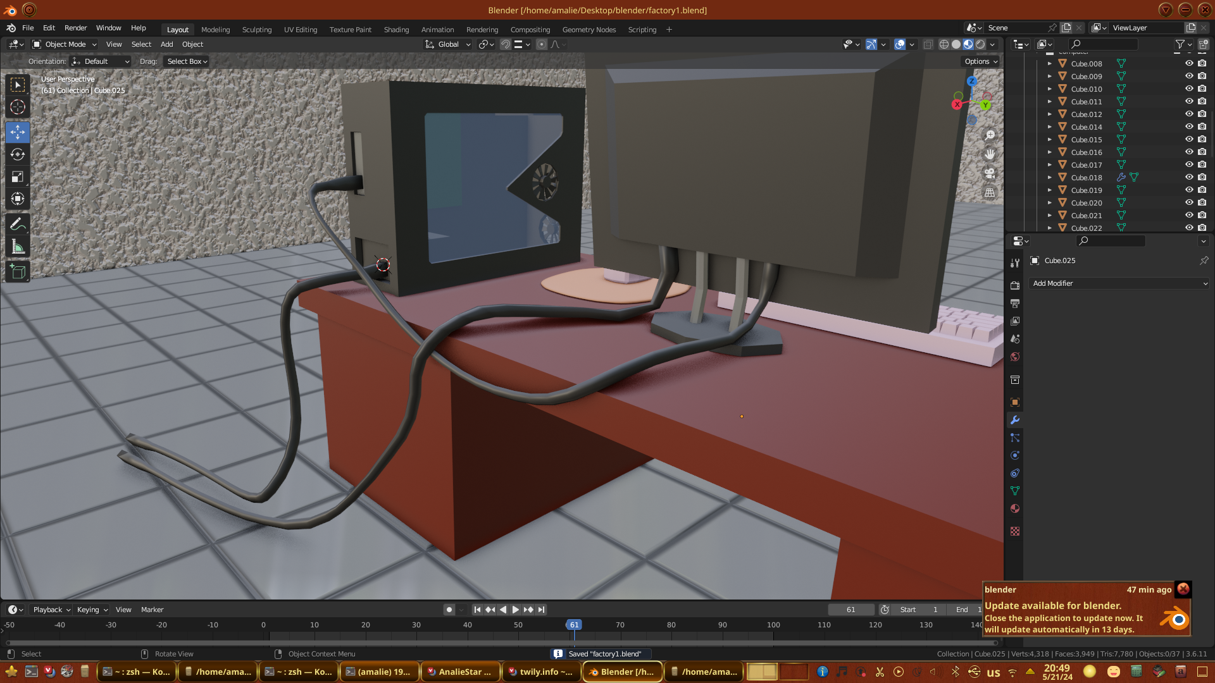This screenshot has height=683, width=1215.
Task: Open the Object Mode dropdown
Action: 65,44
